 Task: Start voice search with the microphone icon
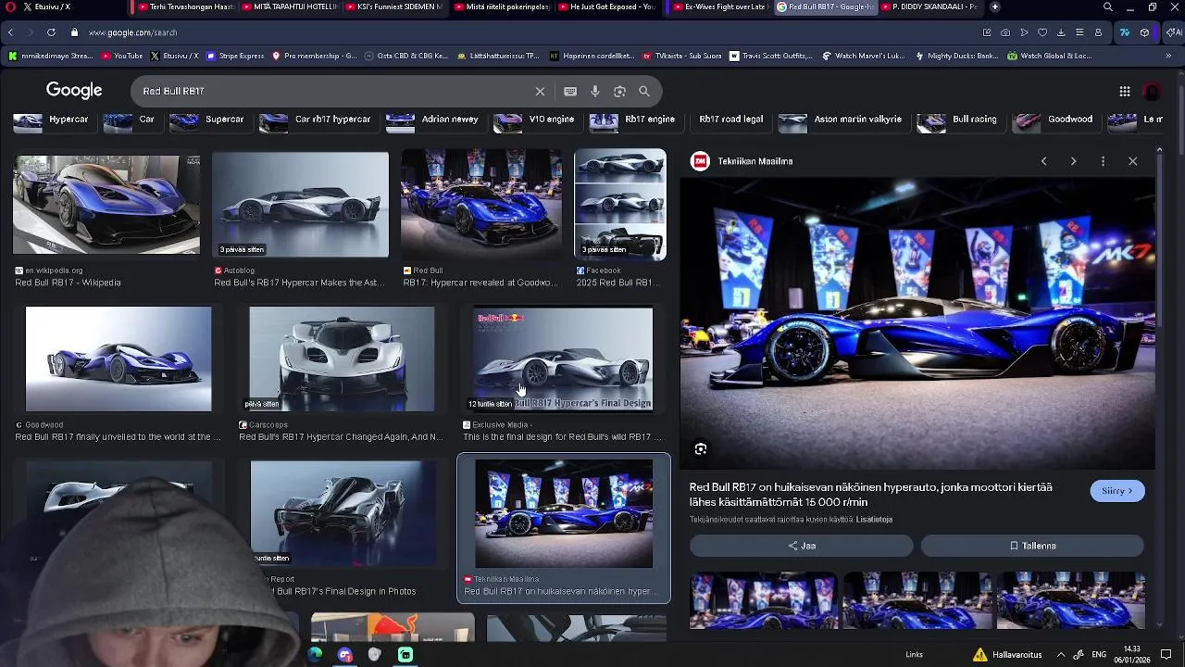click(x=595, y=91)
